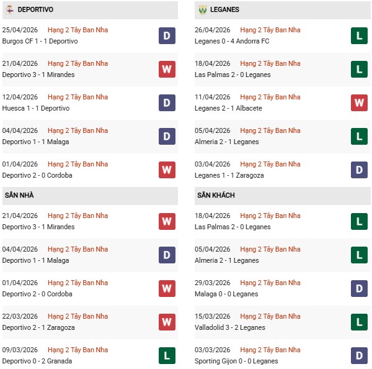
Task: Open the SÂN NHÀ home form section
Action: click(20, 195)
